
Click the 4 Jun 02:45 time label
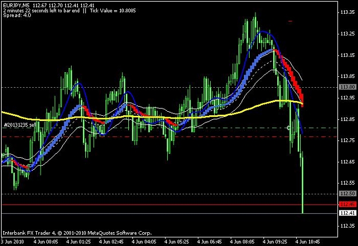coord(111,241)
